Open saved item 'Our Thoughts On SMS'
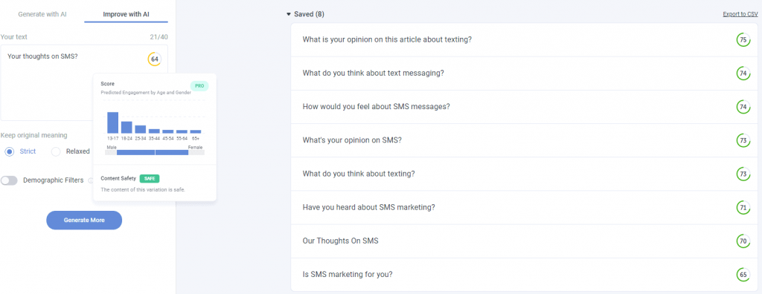 click(x=525, y=241)
